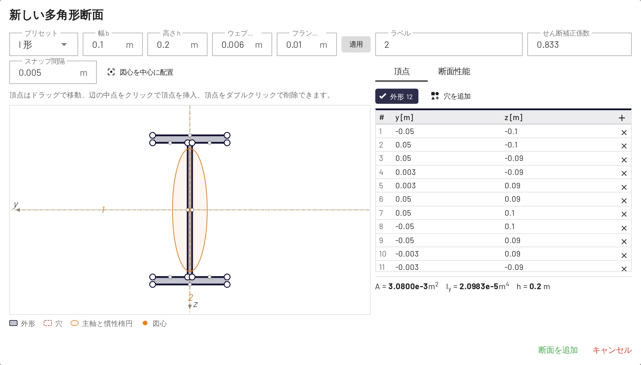Switch to the 断面性能 tab
Viewport: 641px width, 365px height.
click(x=454, y=71)
